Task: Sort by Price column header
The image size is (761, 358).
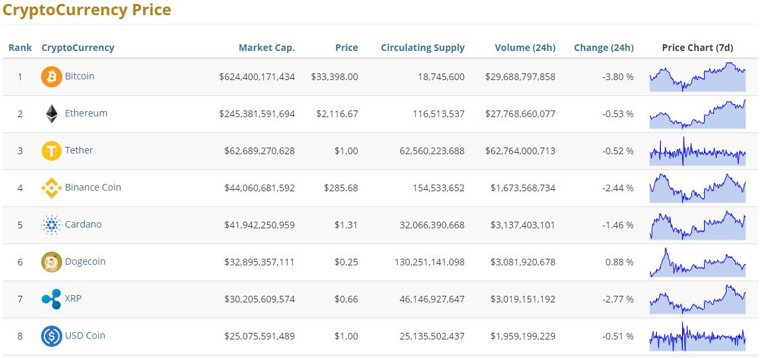Action: (346, 48)
